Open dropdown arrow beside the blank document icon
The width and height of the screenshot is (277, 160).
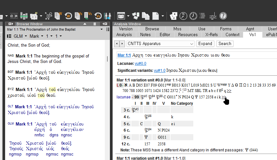[163, 16]
